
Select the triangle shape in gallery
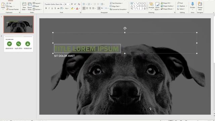[x=132, y=6]
